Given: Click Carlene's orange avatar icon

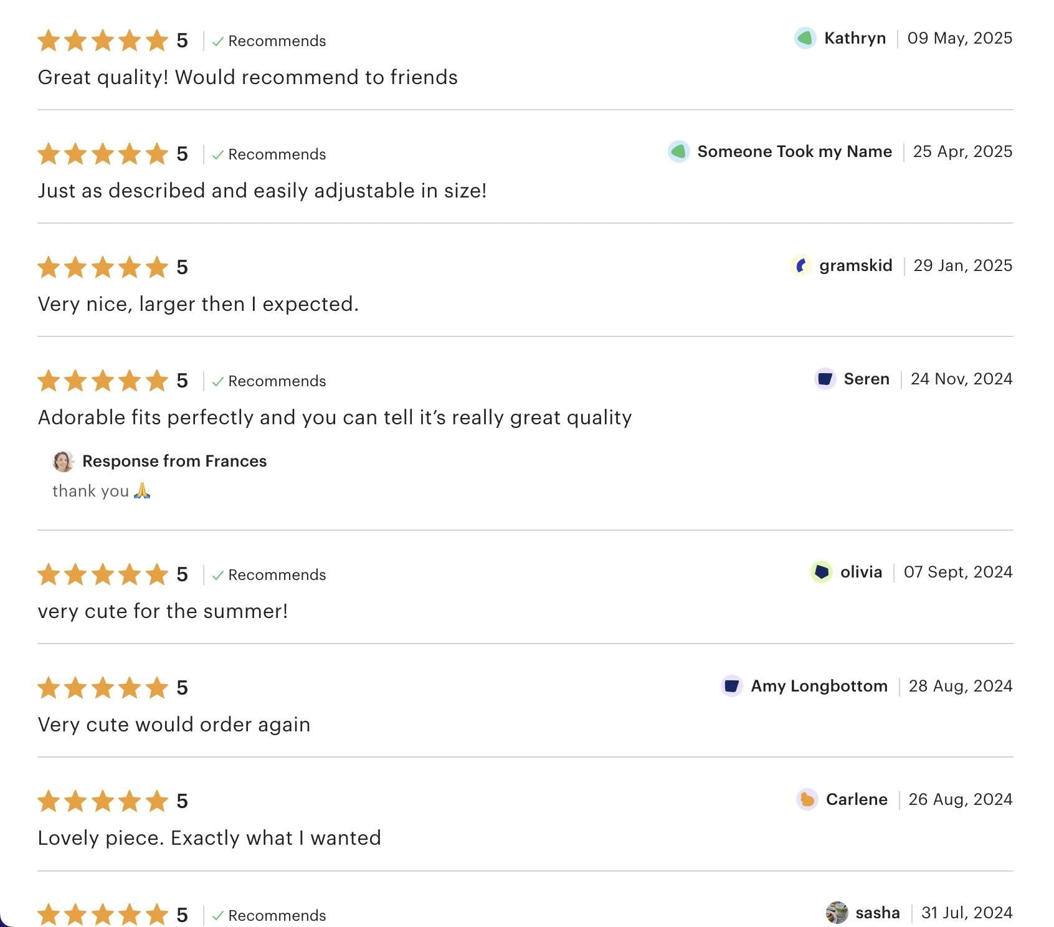Looking at the screenshot, I should (807, 799).
